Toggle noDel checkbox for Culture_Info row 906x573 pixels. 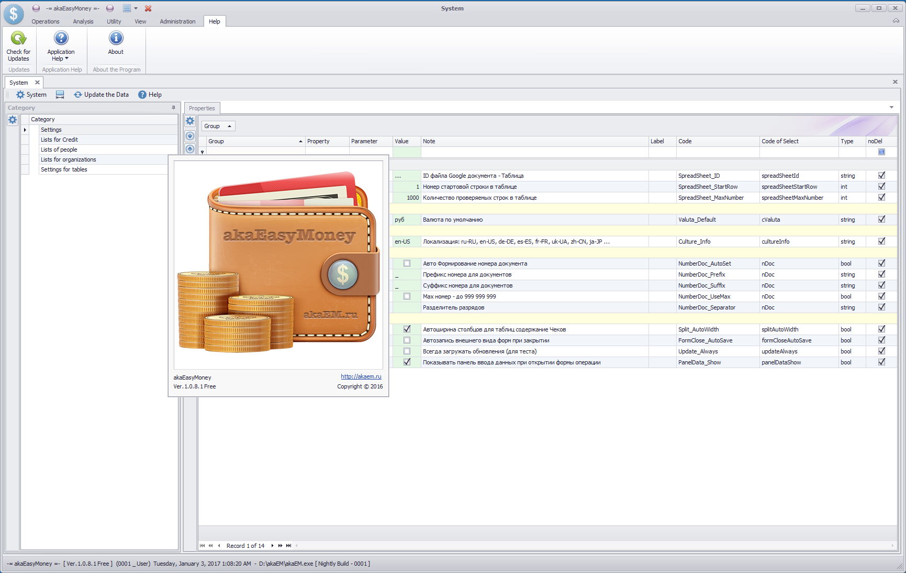click(x=881, y=242)
